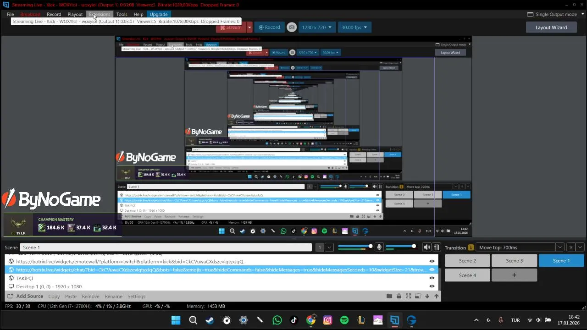Open the File menu
The image size is (587, 330).
pyautogui.click(x=10, y=14)
